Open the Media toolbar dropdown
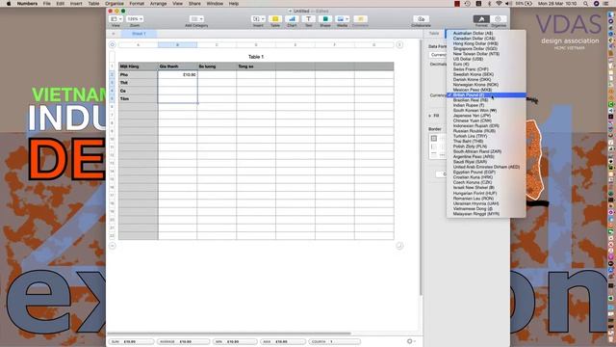 click(343, 19)
